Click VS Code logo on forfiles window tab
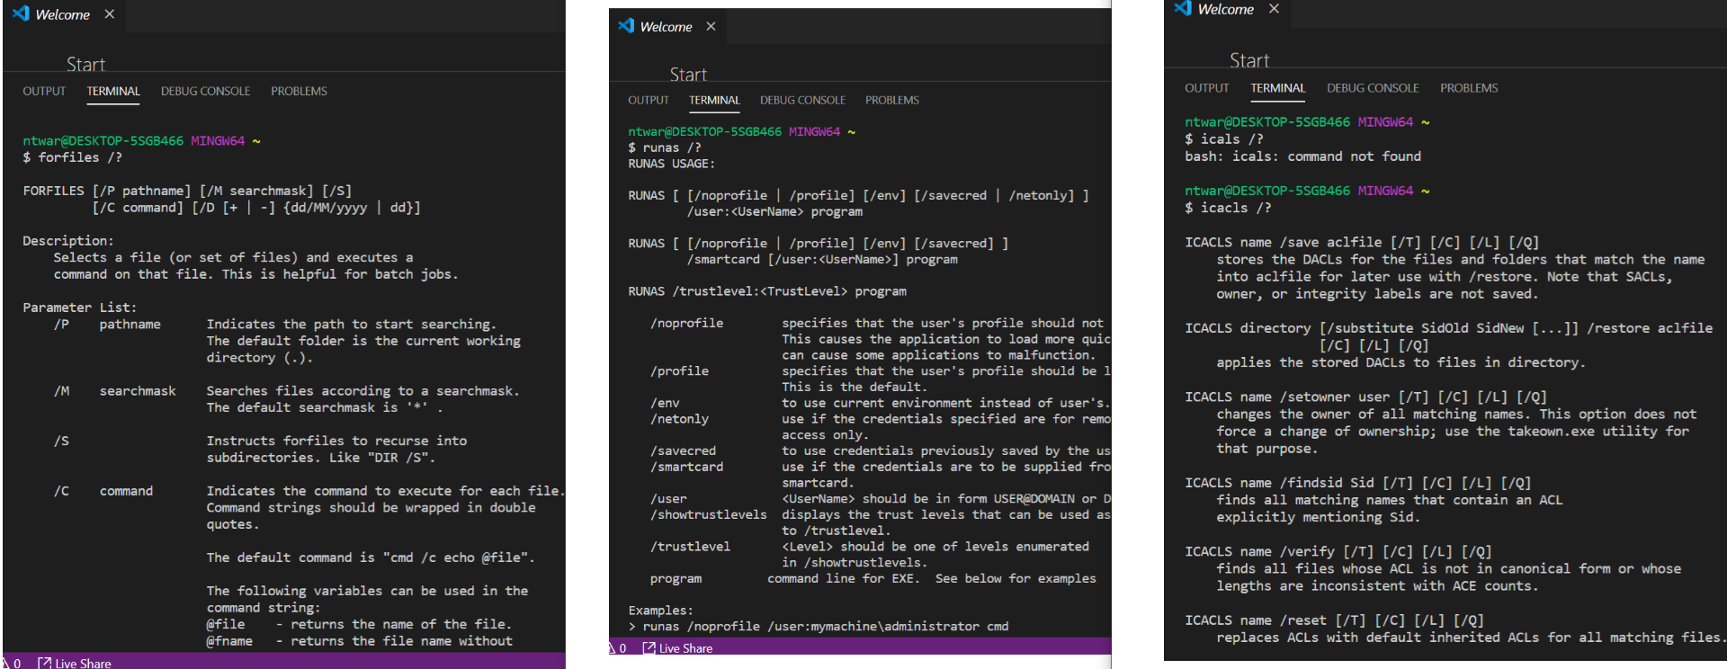Image resolution: width=1727 pixels, height=669 pixels. point(21,14)
